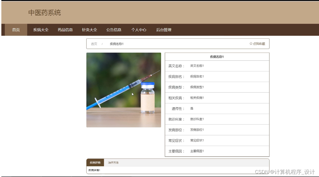
Task: Click the 中医药系统 site title
Action: pyautogui.click(x=45, y=13)
